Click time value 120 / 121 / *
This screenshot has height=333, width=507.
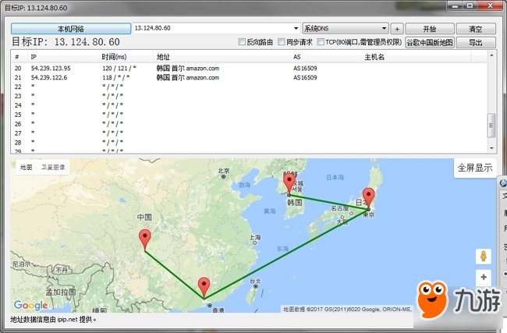point(119,68)
